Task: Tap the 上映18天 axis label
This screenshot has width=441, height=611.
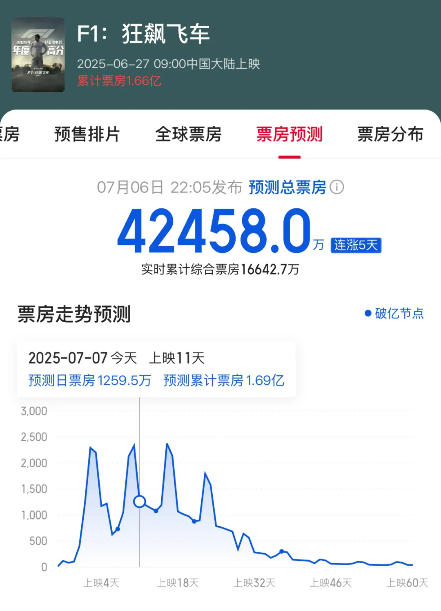Action: (178, 583)
